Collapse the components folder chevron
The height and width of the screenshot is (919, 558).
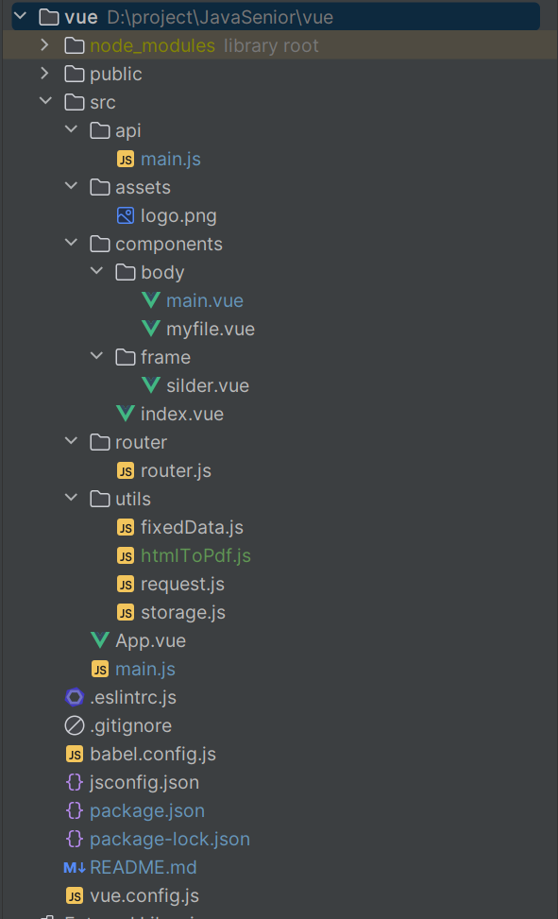[71, 244]
